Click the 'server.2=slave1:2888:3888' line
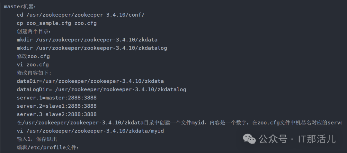 [x=57, y=106]
